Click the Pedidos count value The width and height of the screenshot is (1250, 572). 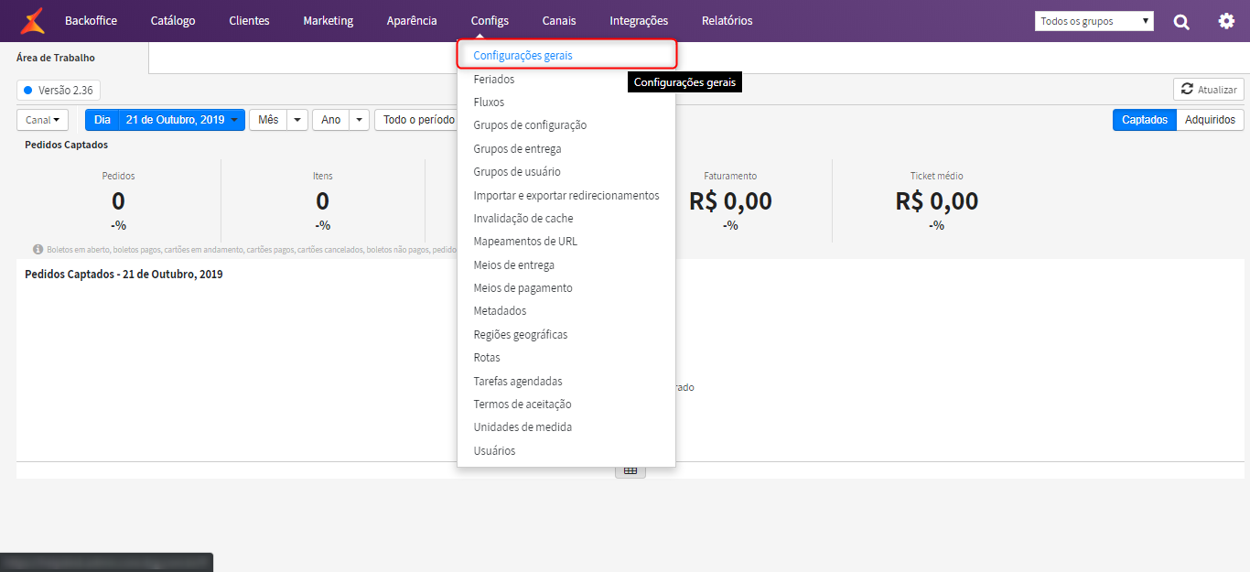118,201
